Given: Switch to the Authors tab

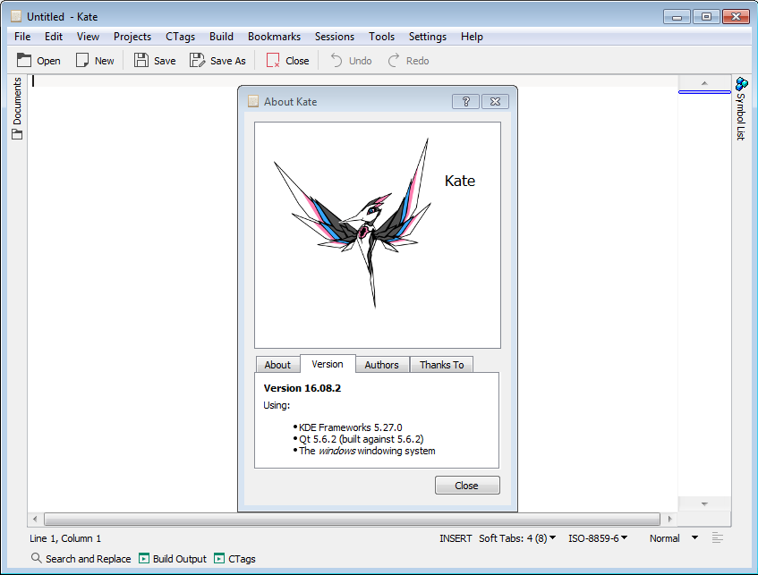Looking at the screenshot, I should click(381, 365).
